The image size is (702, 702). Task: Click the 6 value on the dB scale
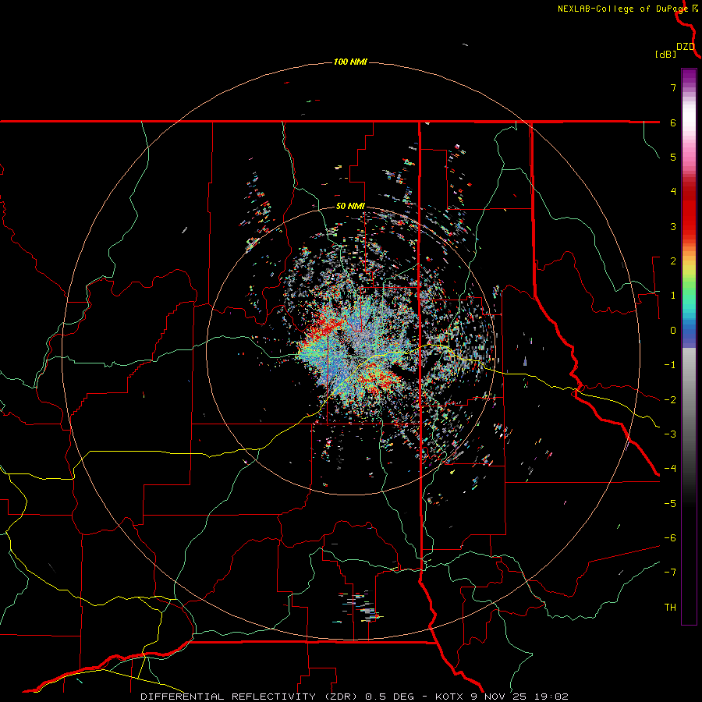click(673, 122)
